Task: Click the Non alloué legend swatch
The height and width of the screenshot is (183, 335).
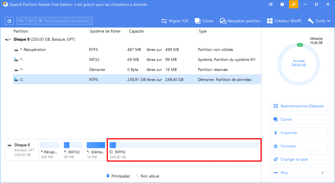Action: pyautogui.click(x=137, y=176)
